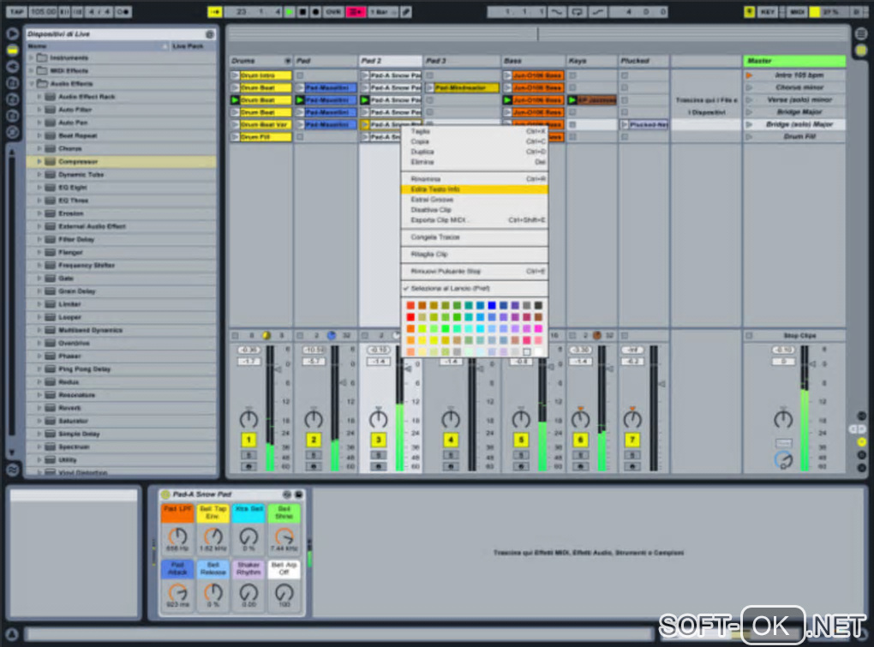This screenshot has height=647, width=874.
Task: Toggle the KEY map mode button
Action: [x=768, y=11]
